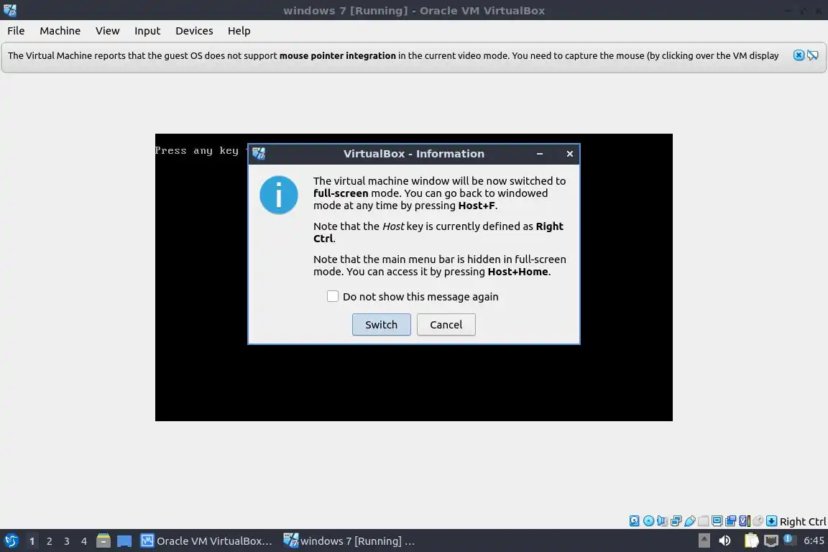
Task: Click the suppress notification message icon
Action: click(813, 55)
